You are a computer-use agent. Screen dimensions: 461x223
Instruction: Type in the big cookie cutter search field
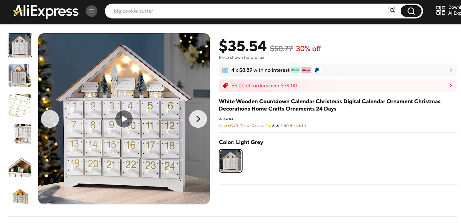click(202, 11)
